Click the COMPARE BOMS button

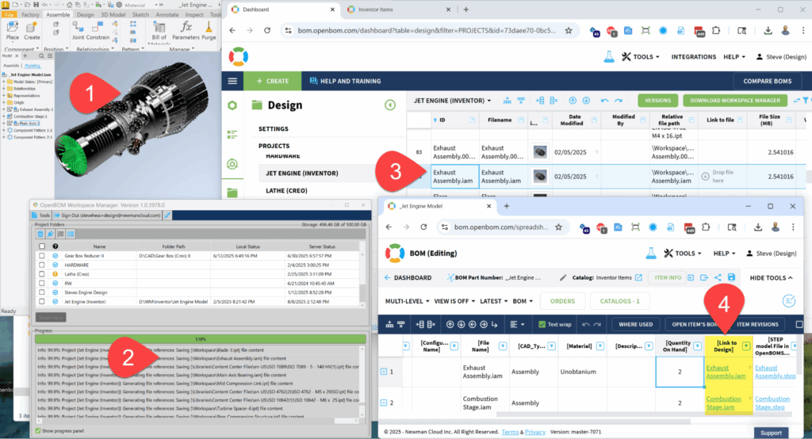point(768,82)
